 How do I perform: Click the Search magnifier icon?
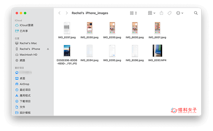click(x=196, y=13)
